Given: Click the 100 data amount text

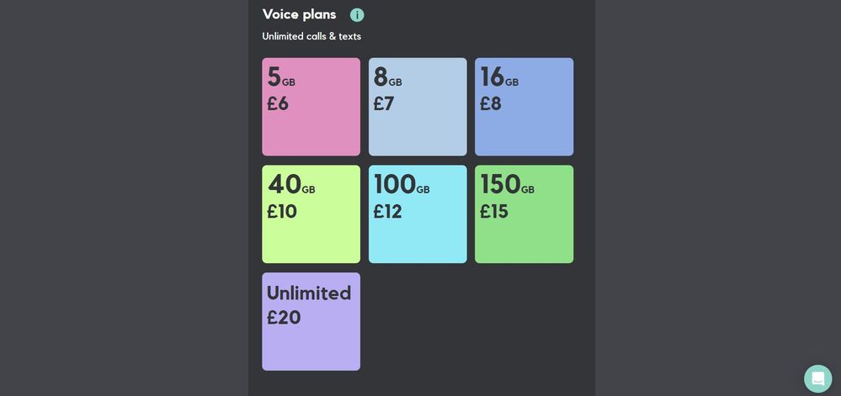Looking at the screenshot, I should click(395, 184).
